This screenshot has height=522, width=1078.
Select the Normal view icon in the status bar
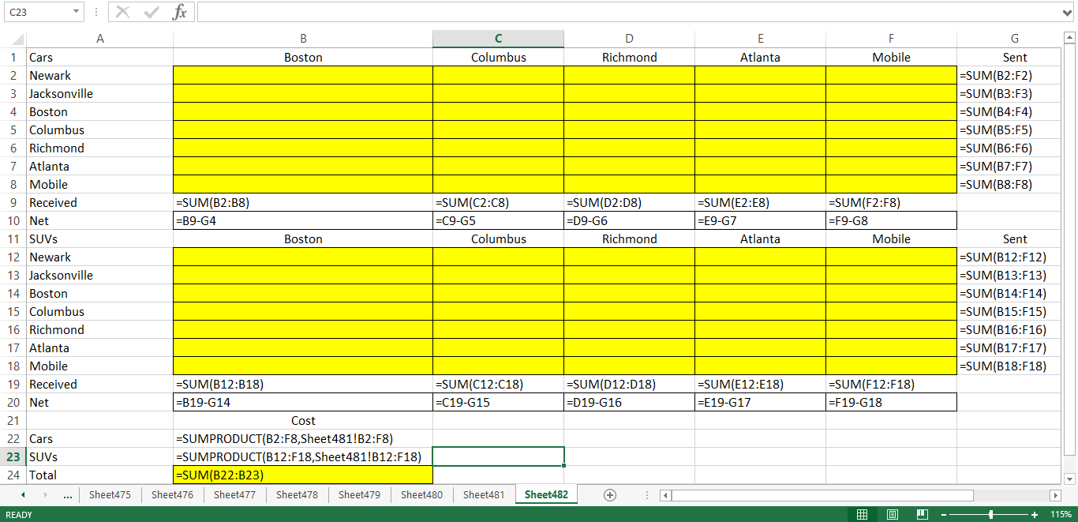coord(862,514)
